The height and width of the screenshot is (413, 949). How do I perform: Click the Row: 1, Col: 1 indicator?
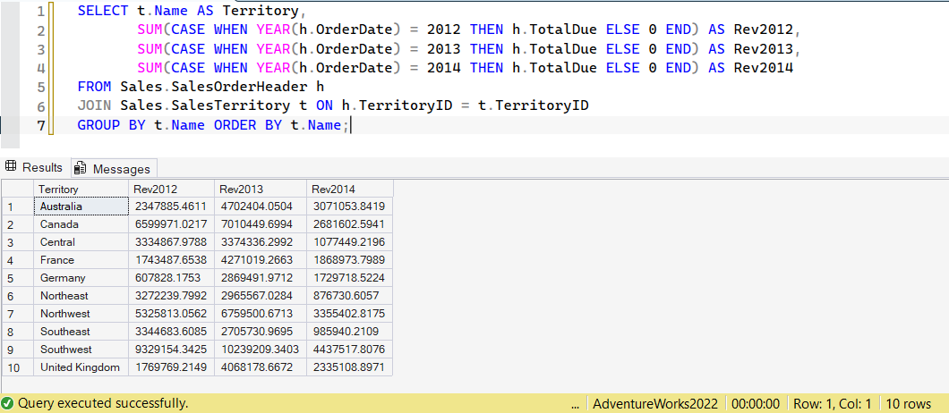(833, 403)
